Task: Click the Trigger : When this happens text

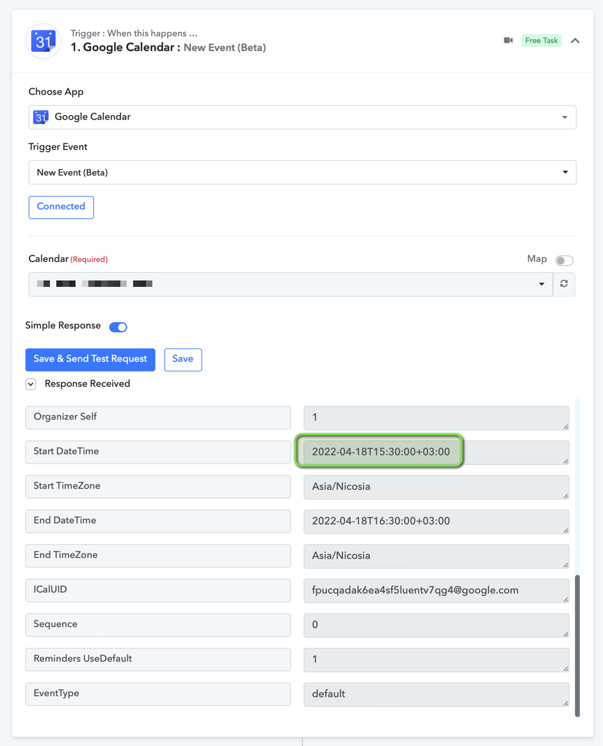Action: [134, 33]
